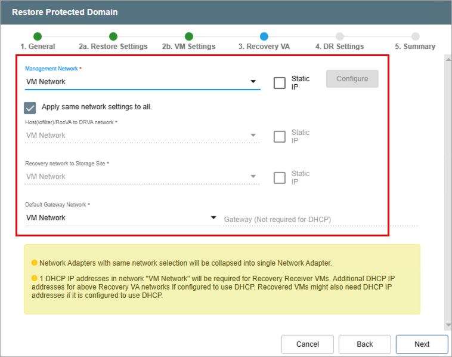The image size is (452, 357).
Task: Open the Management Network dropdown
Action: point(142,82)
